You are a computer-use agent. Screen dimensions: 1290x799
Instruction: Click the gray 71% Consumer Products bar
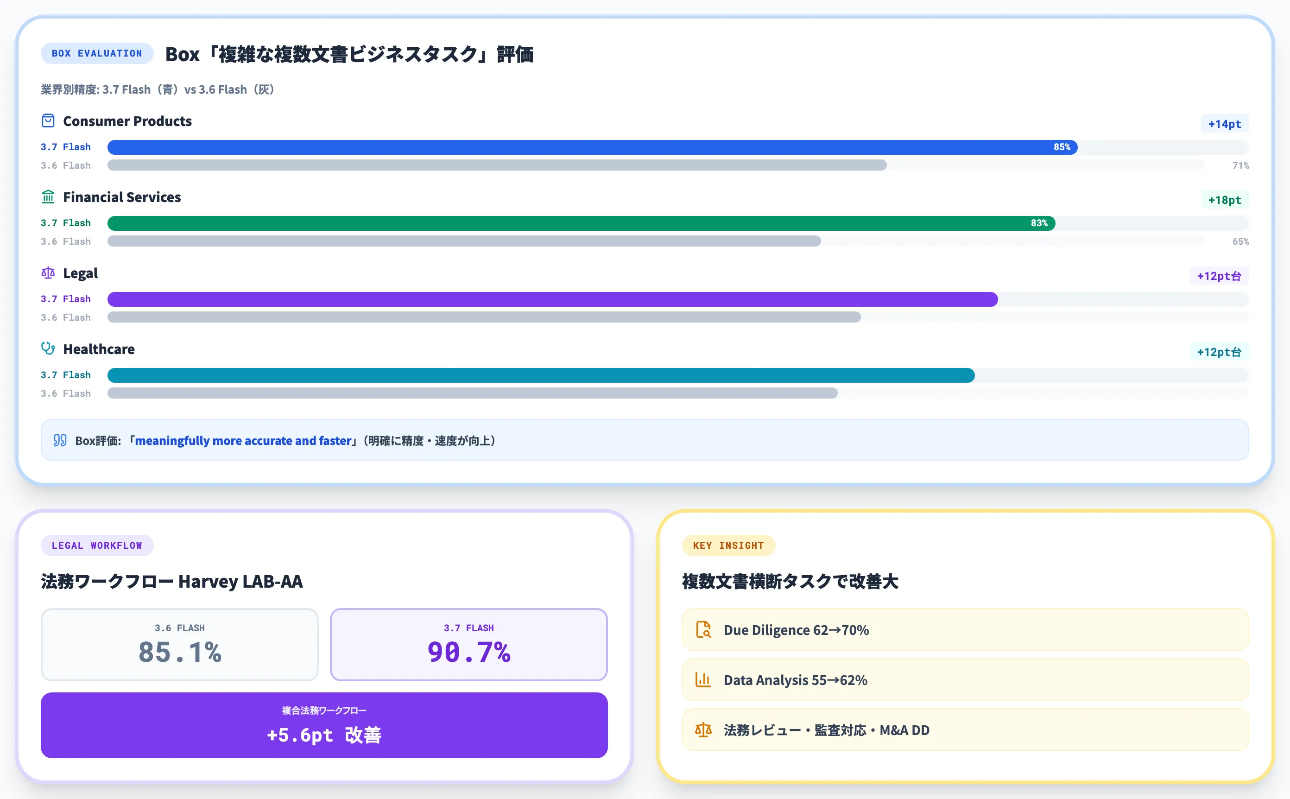tap(497, 165)
